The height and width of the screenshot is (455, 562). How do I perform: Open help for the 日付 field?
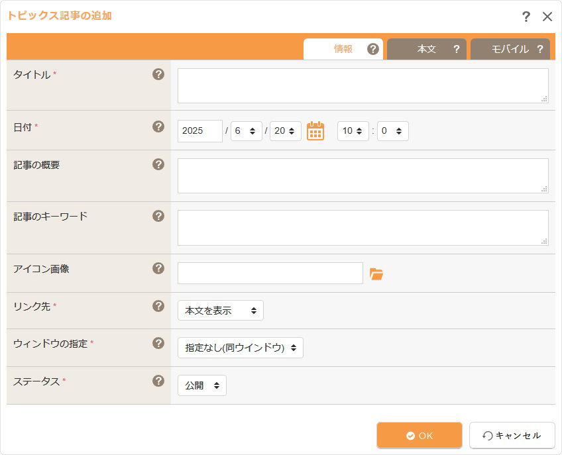tap(158, 126)
